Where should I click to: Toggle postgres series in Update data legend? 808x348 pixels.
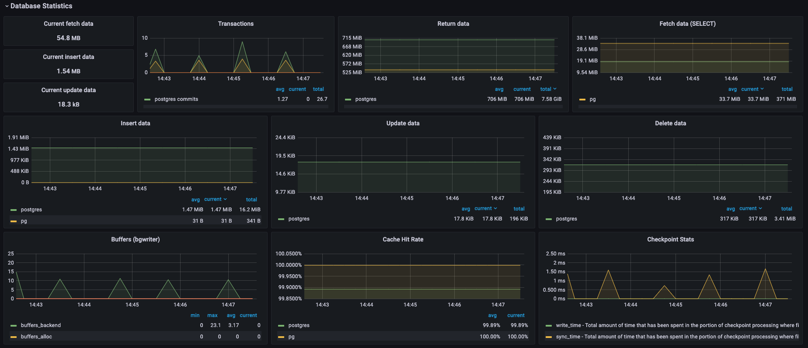click(x=299, y=219)
